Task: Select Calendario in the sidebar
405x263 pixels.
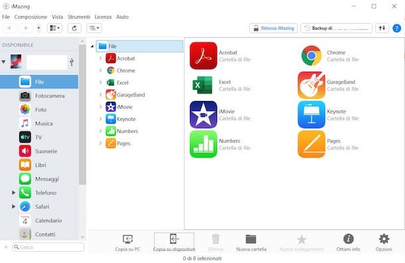Action: click(39, 220)
